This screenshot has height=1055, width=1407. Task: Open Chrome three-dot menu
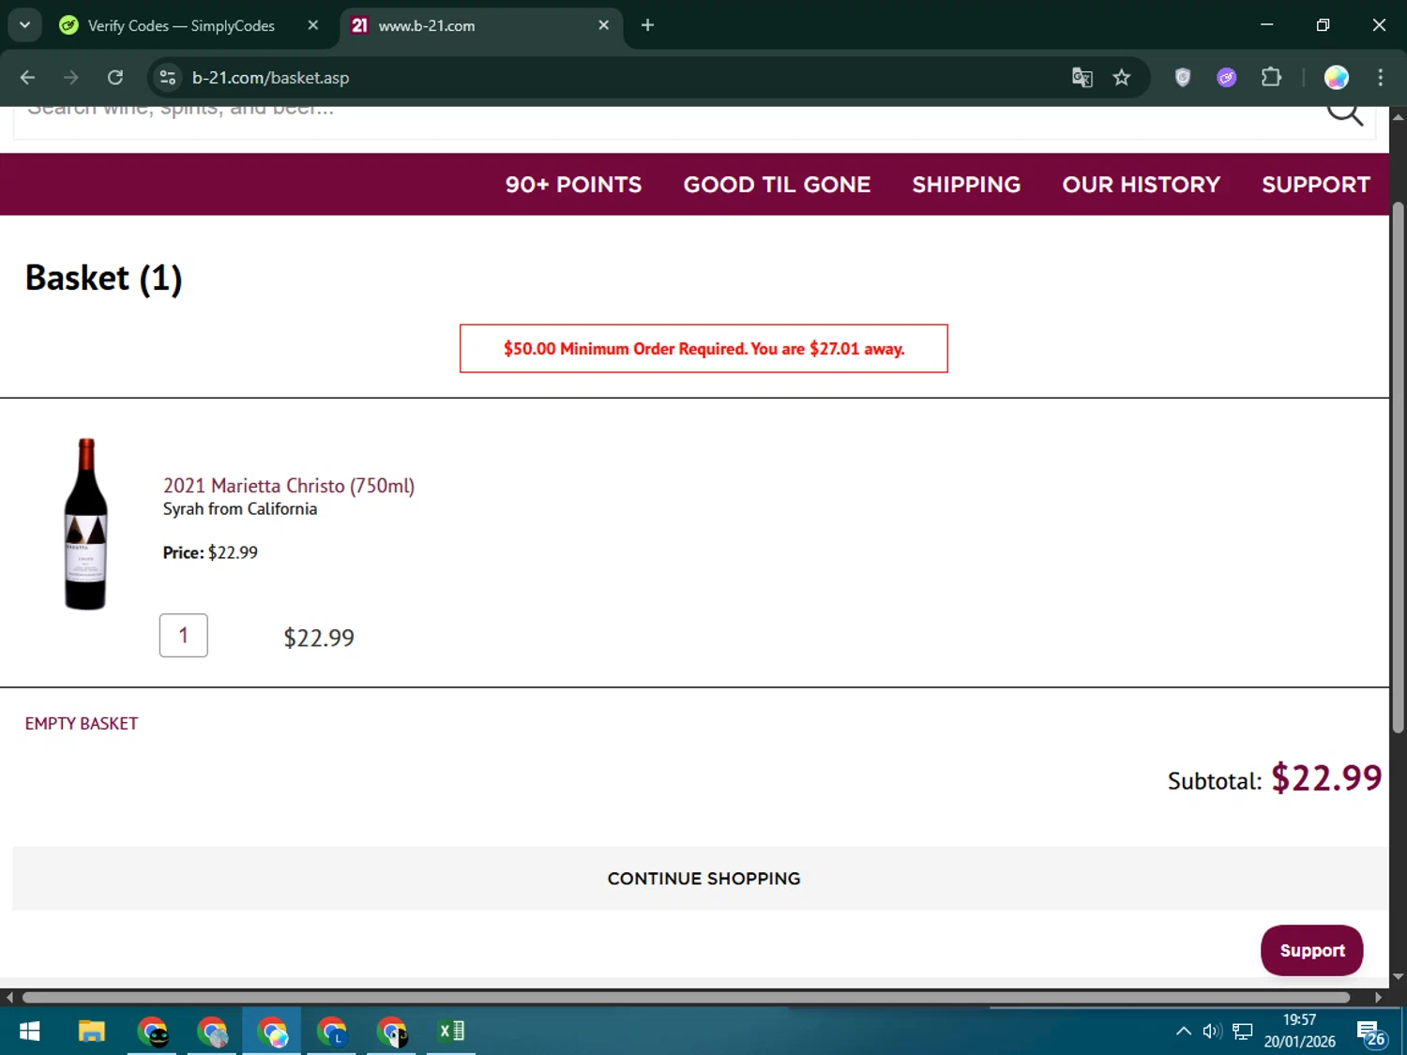(x=1380, y=78)
